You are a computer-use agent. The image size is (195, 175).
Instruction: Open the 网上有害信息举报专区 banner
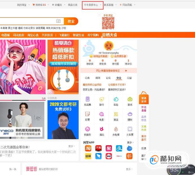(109, 71)
